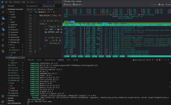Click htop F5 Tree button
The image size is (171, 105).
pyautogui.click(x=94, y=56)
